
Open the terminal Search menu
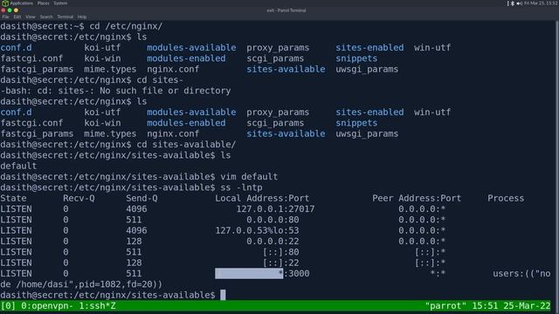coord(46,17)
